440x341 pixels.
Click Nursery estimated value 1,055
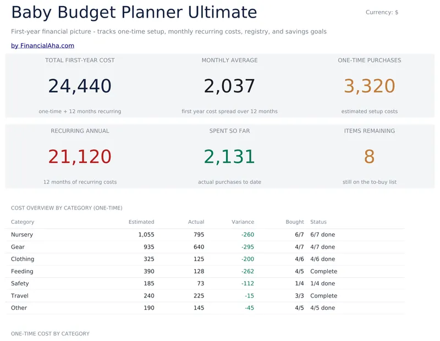point(146,235)
